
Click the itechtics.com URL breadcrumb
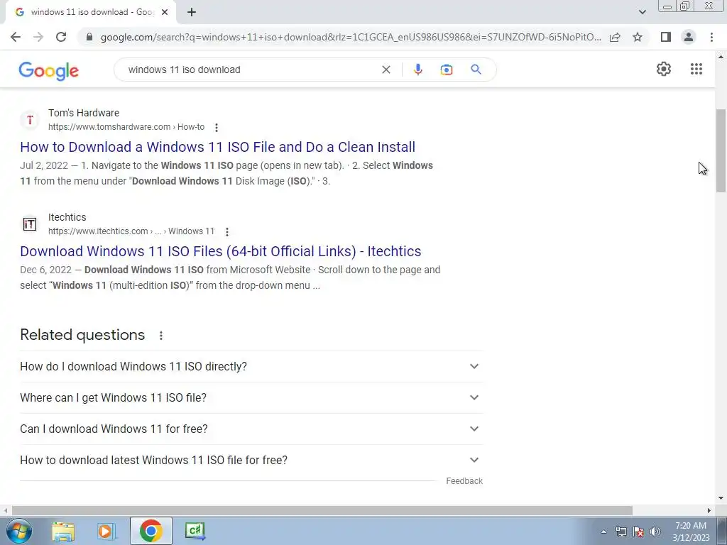coord(131,231)
